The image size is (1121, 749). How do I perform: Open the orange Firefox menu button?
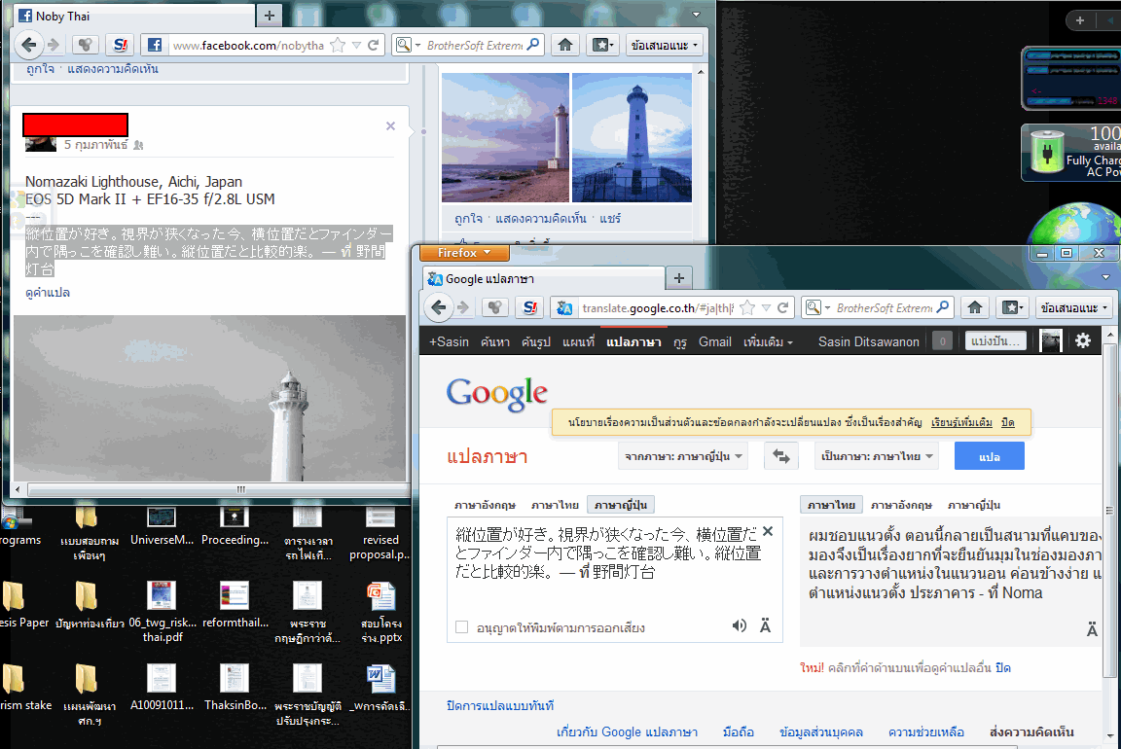coord(464,252)
